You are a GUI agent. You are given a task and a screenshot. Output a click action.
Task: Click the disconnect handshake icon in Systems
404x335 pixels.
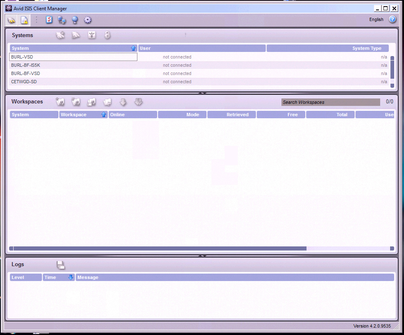click(76, 35)
